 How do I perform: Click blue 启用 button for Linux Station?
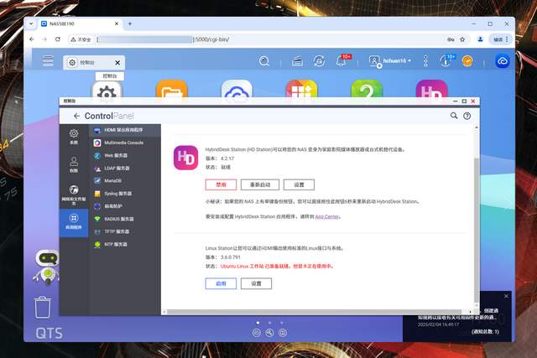click(x=221, y=283)
